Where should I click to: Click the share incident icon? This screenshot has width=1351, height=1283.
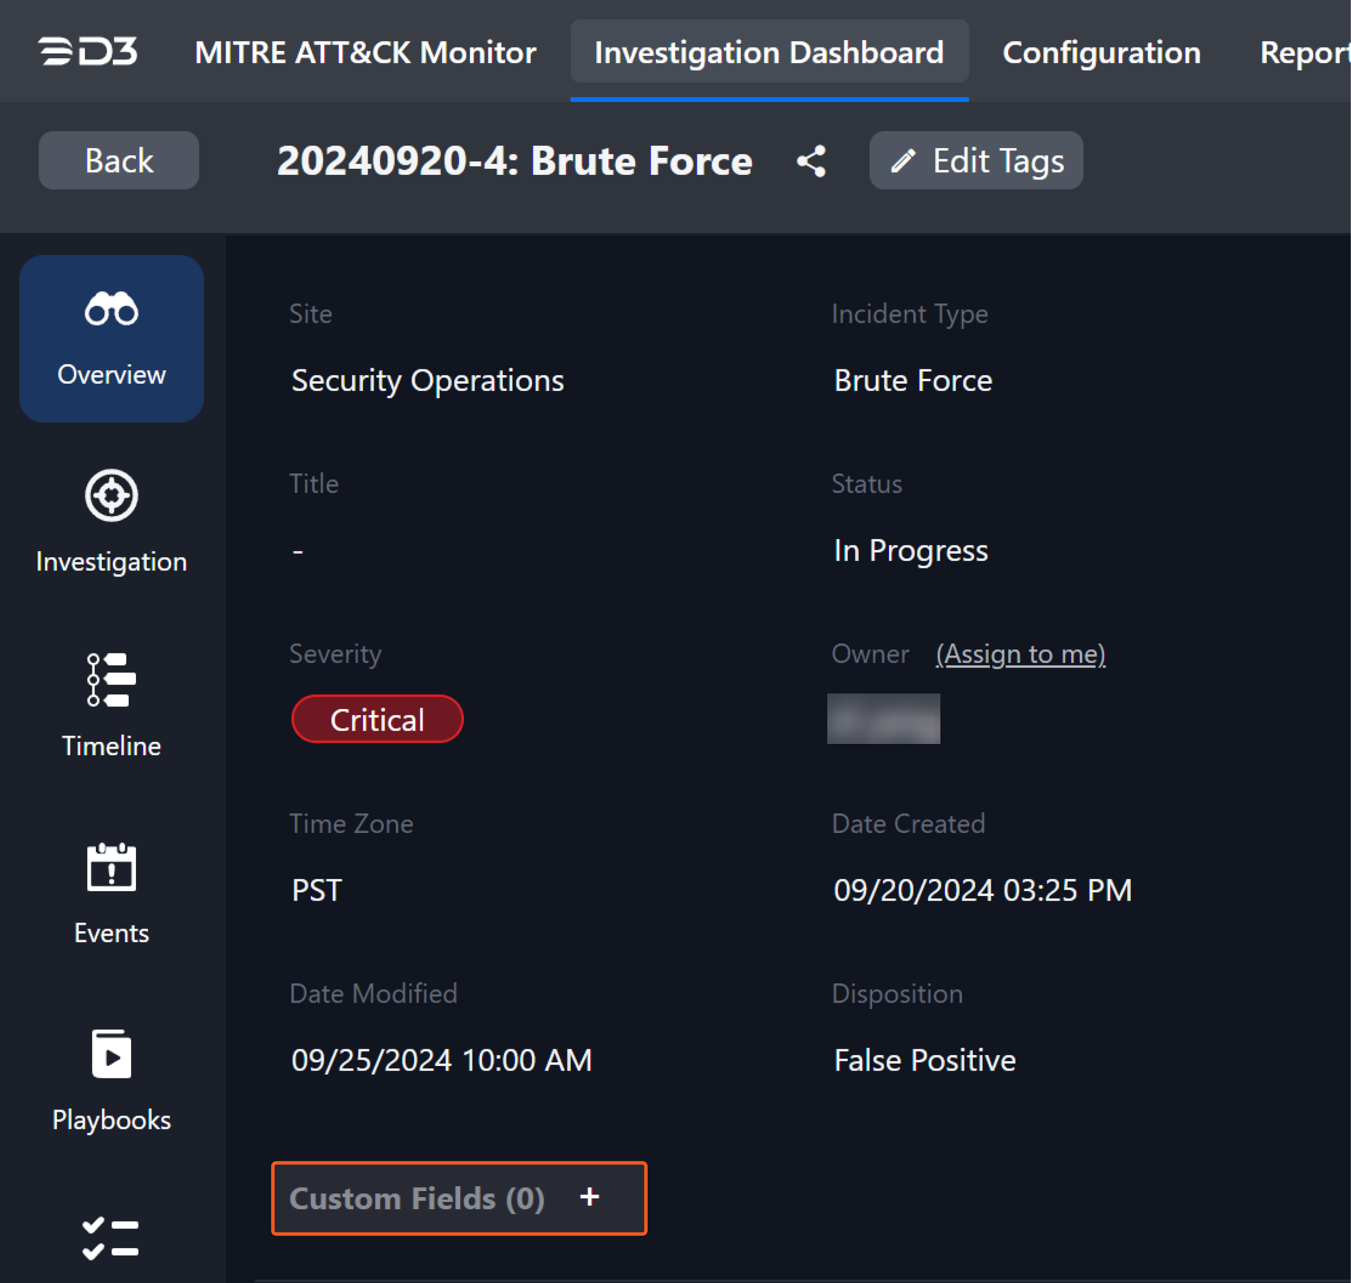(x=811, y=161)
